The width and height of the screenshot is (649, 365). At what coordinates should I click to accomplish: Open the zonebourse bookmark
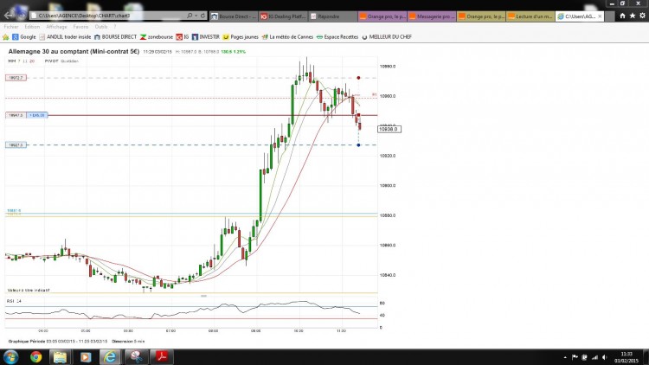pos(156,37)
